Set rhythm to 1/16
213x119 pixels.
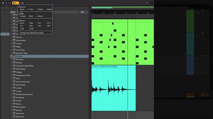(22, 29)
